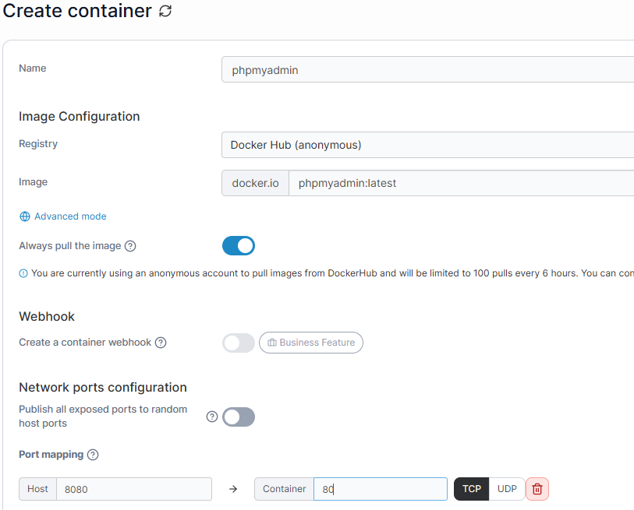This screenshot has width=634, height=510.
Task: Click the Container port input field
Action: [x=380, y=489]
